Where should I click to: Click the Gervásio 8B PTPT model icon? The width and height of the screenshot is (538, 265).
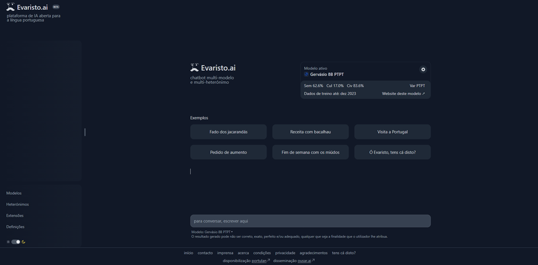coord(306,75)
